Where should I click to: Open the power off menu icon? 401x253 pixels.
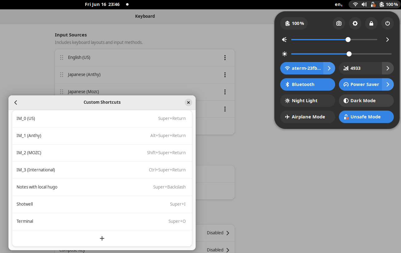tap(388, 23)
